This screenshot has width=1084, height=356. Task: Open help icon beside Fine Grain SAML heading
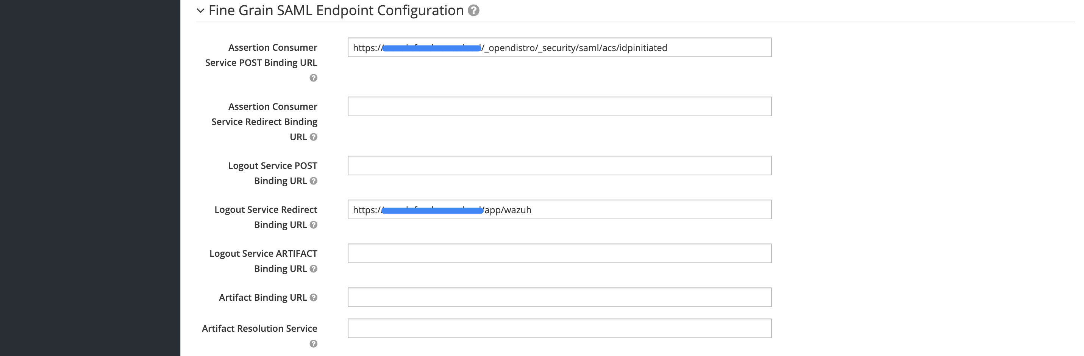(473, 11)
